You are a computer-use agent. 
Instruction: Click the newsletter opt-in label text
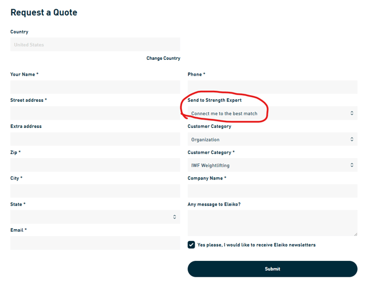pos(256,245)
